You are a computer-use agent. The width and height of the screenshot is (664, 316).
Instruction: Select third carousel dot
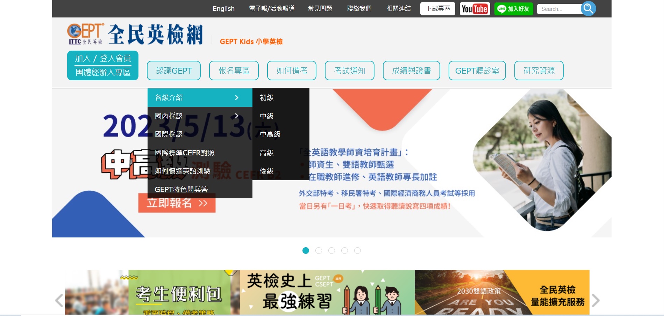[x=331, y=251]
